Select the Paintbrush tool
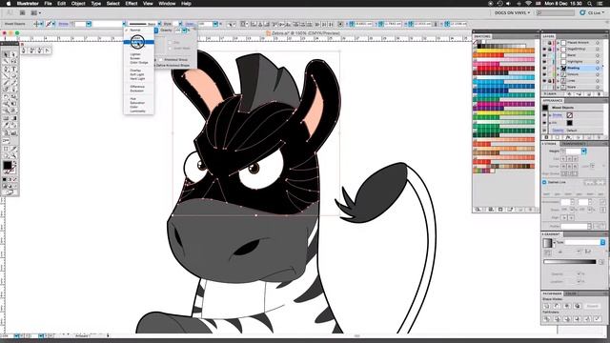Screen dimensions: 610x343 pyautogui.click(x=6, y=83)
